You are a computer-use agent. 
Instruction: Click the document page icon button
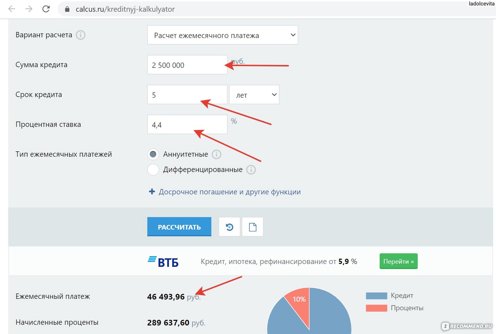click(253, 227)
